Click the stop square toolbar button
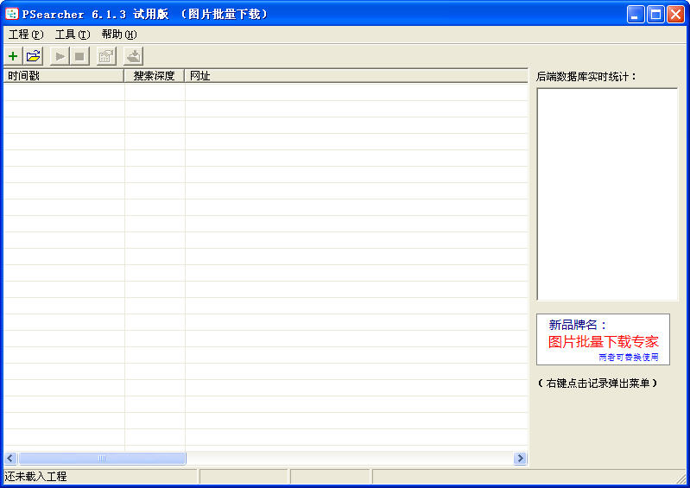Screen dimensions: 690x488 79,56
